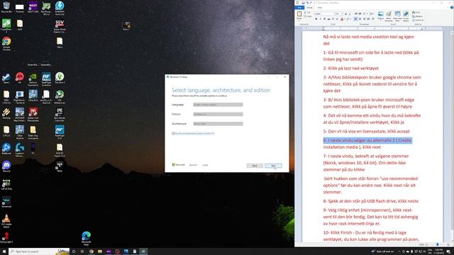The height and width of the screenshot is (255, 454).
Task: Open text color picker in WordPad
Action: (342, 19)
